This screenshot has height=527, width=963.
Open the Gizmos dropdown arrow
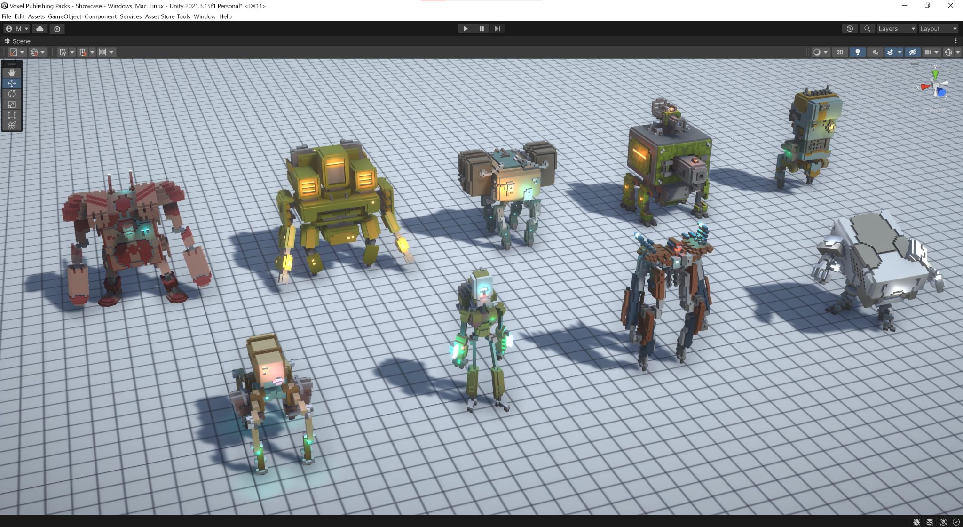(x=958, y=52)
